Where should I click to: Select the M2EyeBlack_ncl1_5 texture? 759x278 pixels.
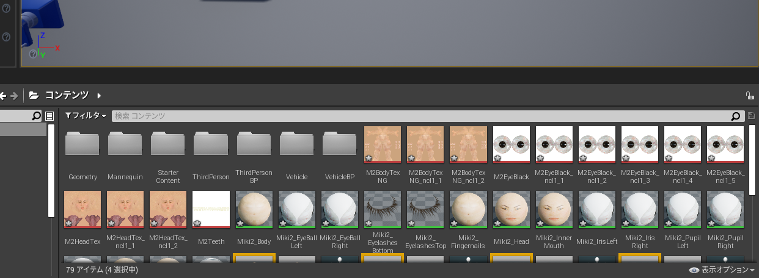[x=725, y=144]
